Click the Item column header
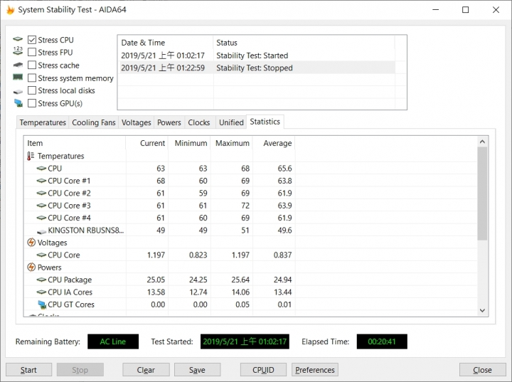This screenshot has height=382, width=512. [x=75, y=143]
